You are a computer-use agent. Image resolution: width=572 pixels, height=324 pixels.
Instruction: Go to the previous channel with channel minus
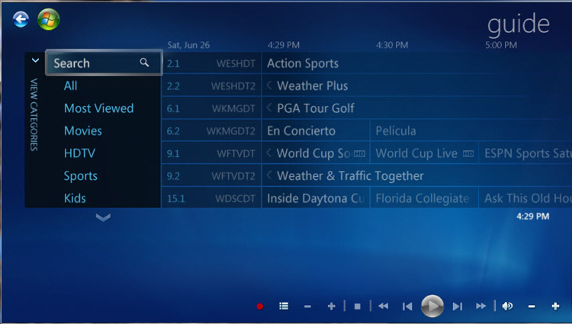(x=307, y=306)
